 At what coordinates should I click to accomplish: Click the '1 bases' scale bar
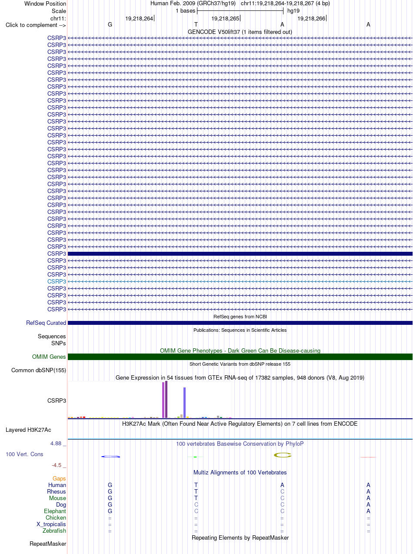pos(240,11)
